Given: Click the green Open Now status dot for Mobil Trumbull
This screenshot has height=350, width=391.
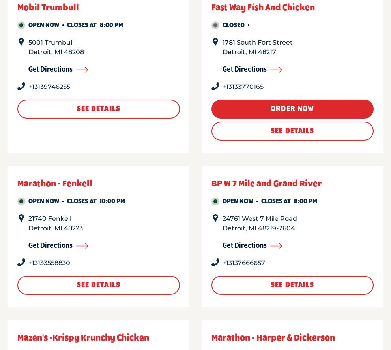Looking at the screenshot, I should tap(21, 25).
